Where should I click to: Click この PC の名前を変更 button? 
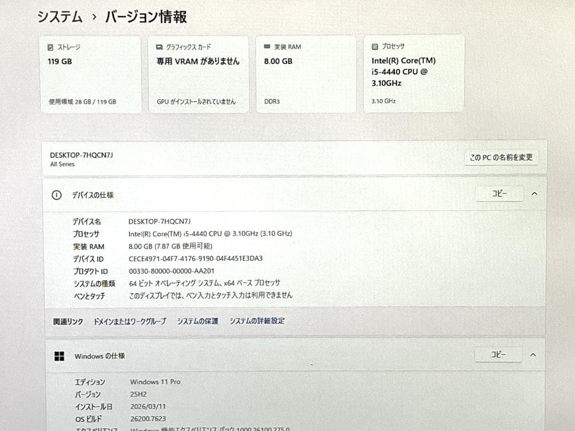pos(501,158)
